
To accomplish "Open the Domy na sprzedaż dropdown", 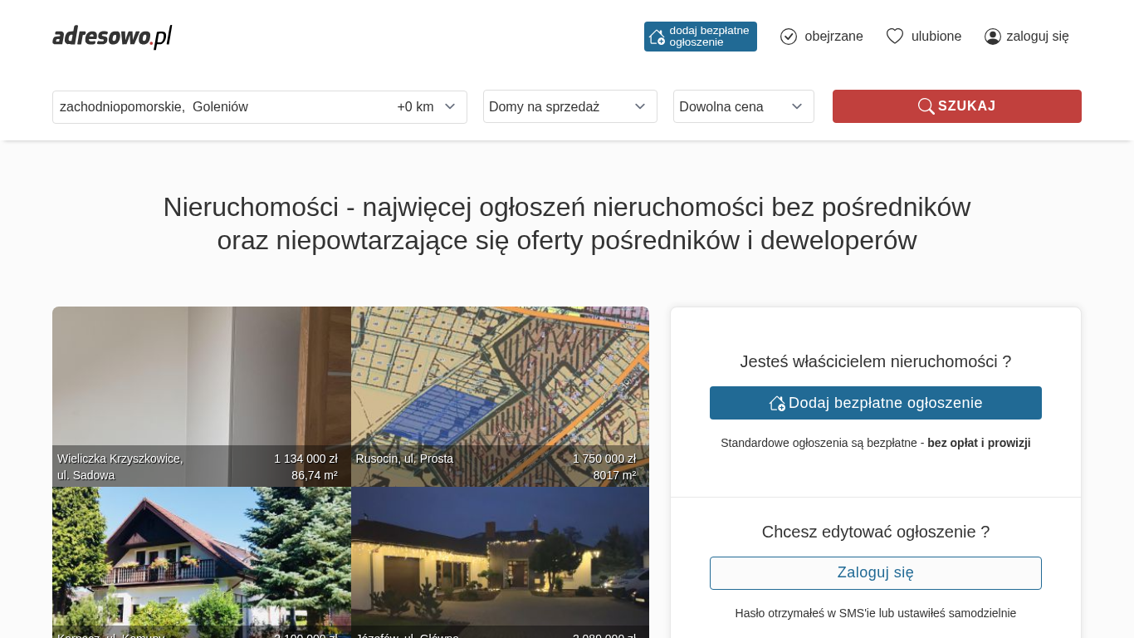I will [x=569, y=106].
